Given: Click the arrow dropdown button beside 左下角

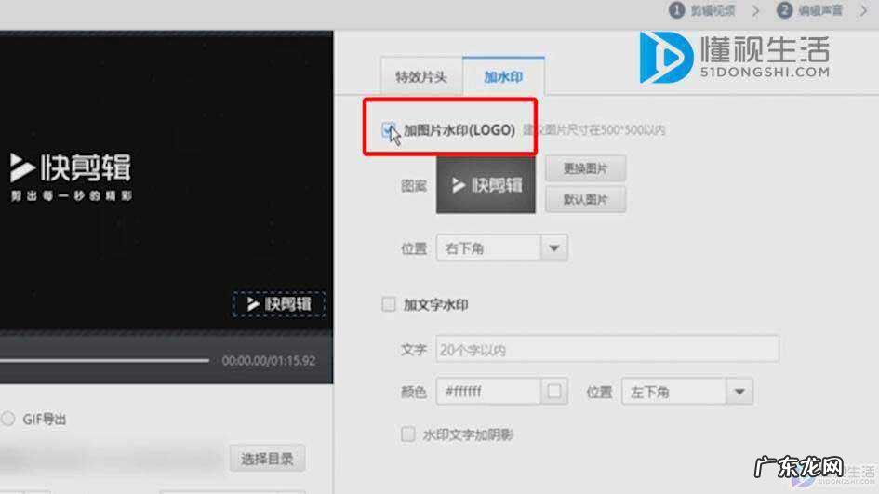Looking at the screenshot, I should click(x=739, y=392).
